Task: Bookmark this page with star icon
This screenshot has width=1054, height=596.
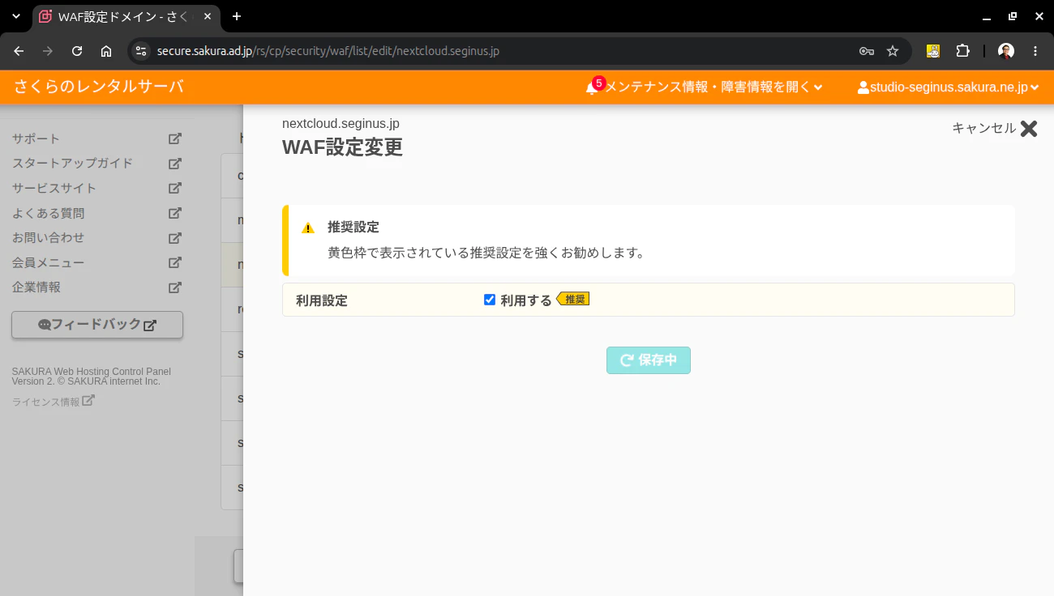Action: [893, 51]
